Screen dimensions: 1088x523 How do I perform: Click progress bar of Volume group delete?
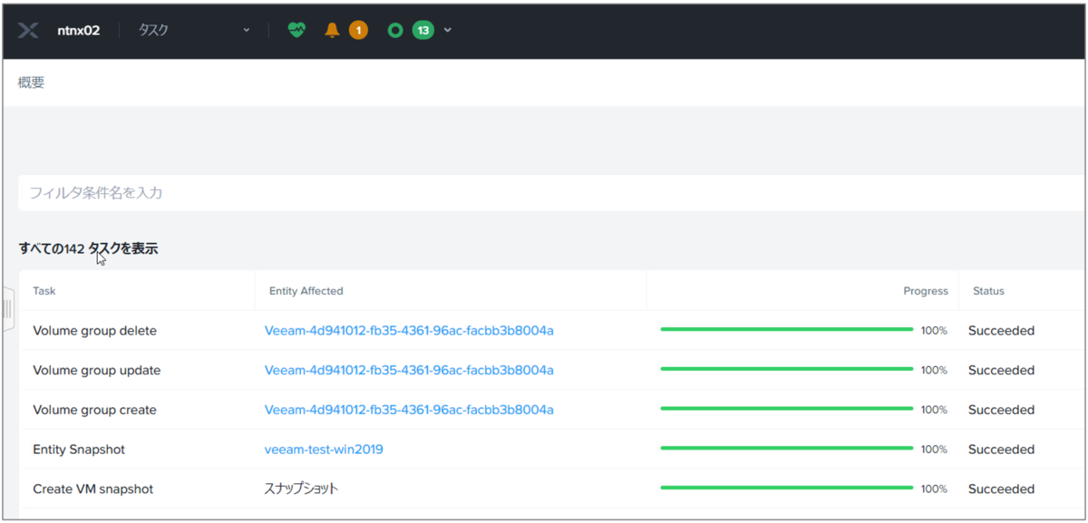point(786,330)
